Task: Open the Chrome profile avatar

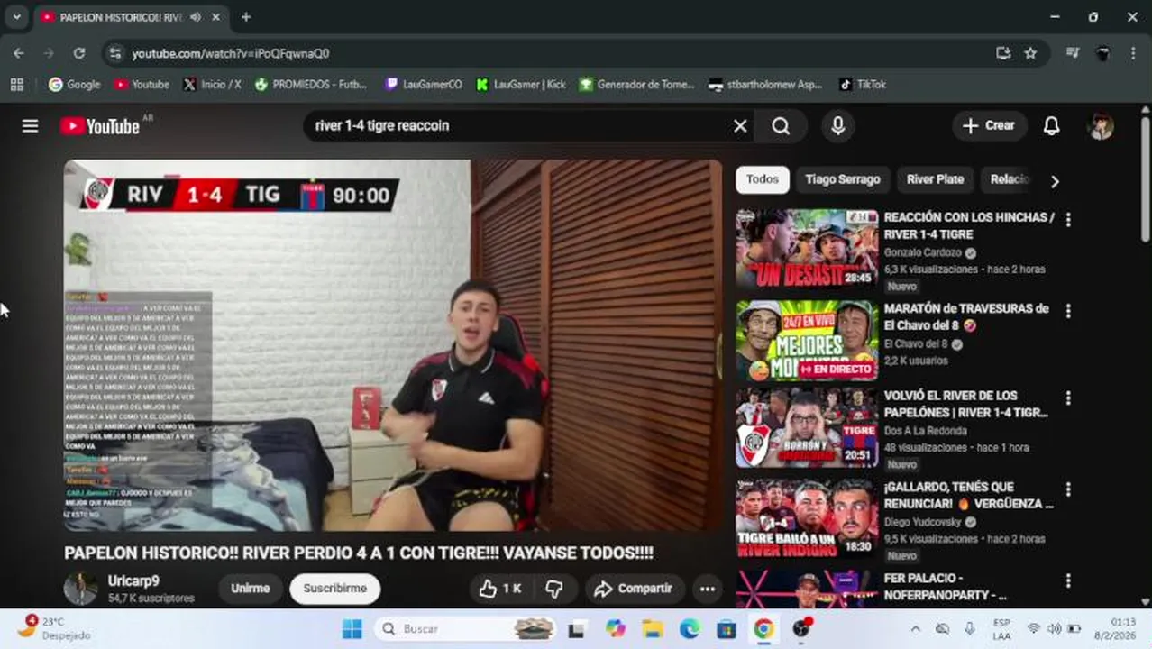Action: (1102, 53)
